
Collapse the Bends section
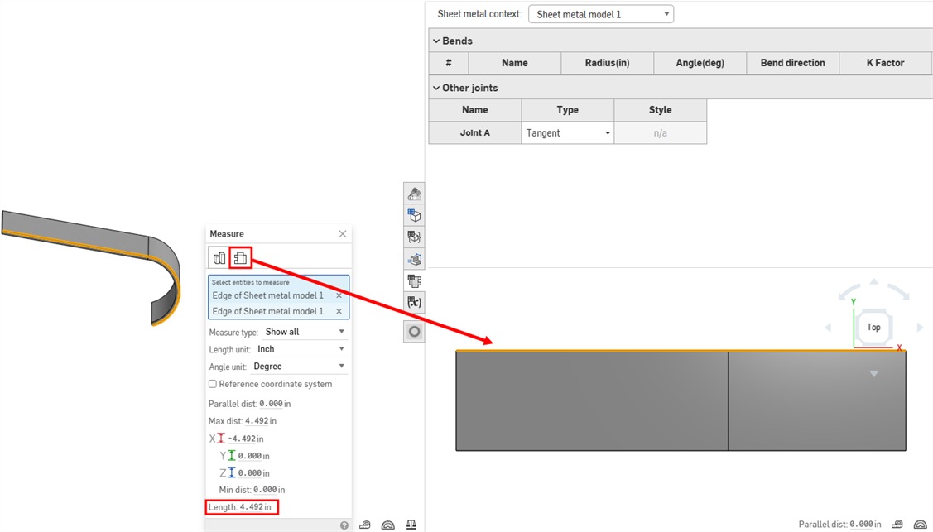point(436,40)
